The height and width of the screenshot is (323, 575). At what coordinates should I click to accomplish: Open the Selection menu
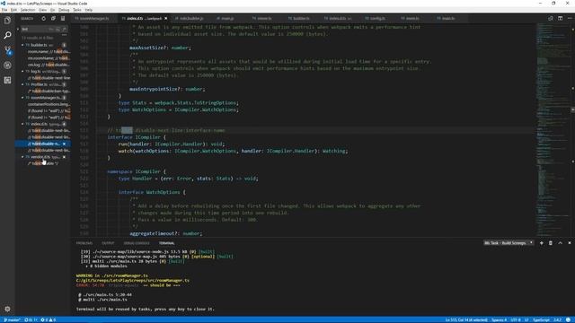tap(28, 10)
